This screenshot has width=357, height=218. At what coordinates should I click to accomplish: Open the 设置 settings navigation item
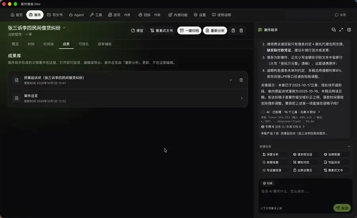[x=200, y=15]
